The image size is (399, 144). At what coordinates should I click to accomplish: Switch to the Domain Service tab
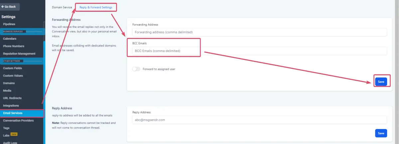coord(62,7)
